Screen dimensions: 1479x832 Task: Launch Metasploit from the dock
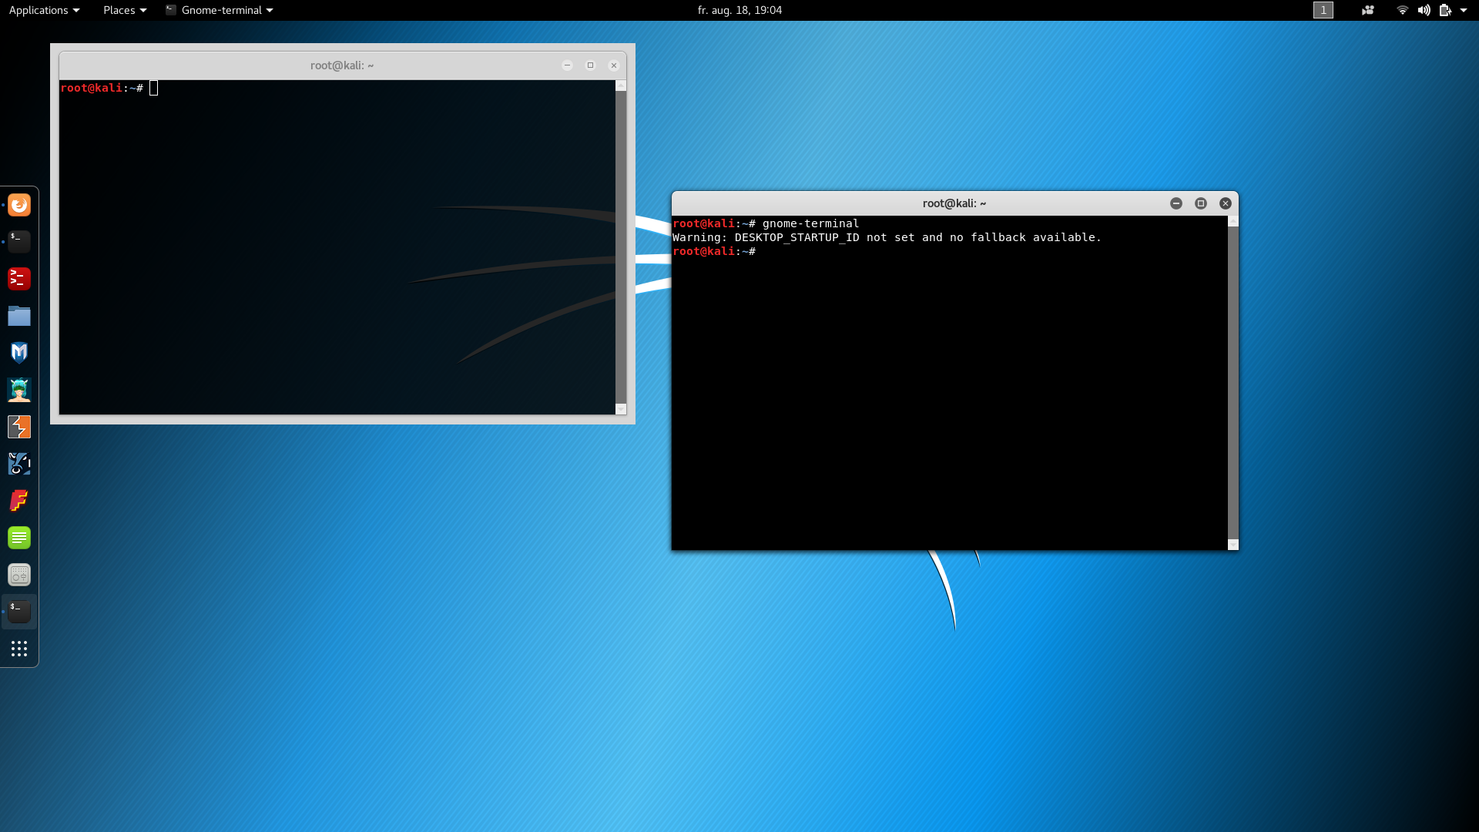coord(19,353)
